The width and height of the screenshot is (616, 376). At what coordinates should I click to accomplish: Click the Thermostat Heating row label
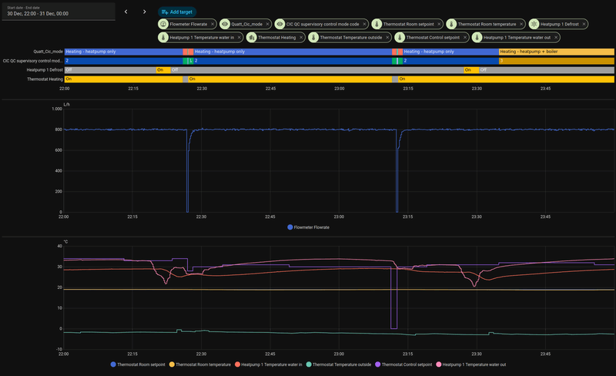pyautogui.click(x=45, y=79)
